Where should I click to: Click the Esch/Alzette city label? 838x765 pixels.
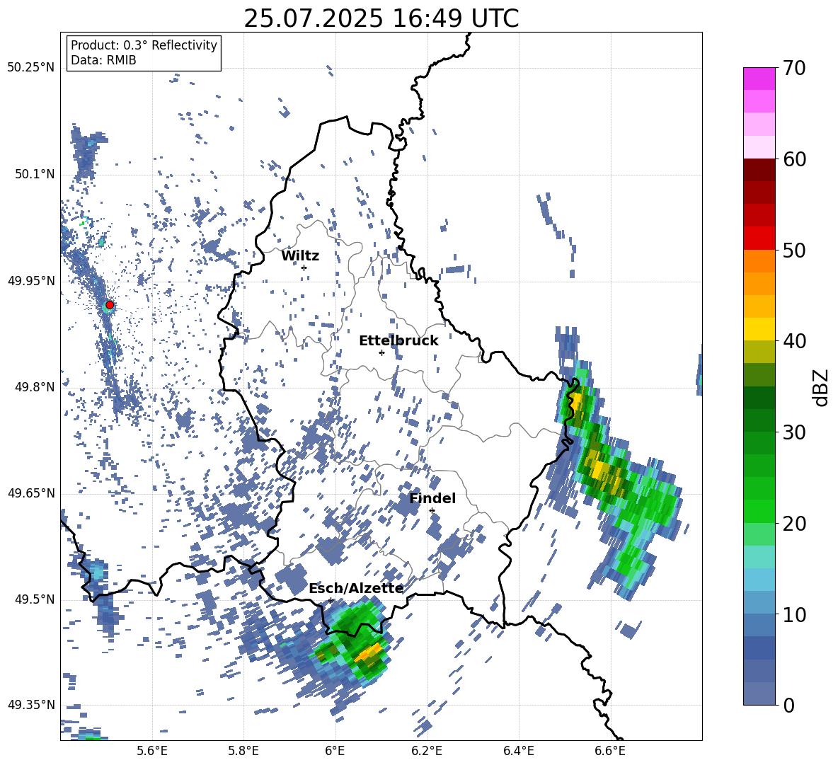tap(356, 588)
